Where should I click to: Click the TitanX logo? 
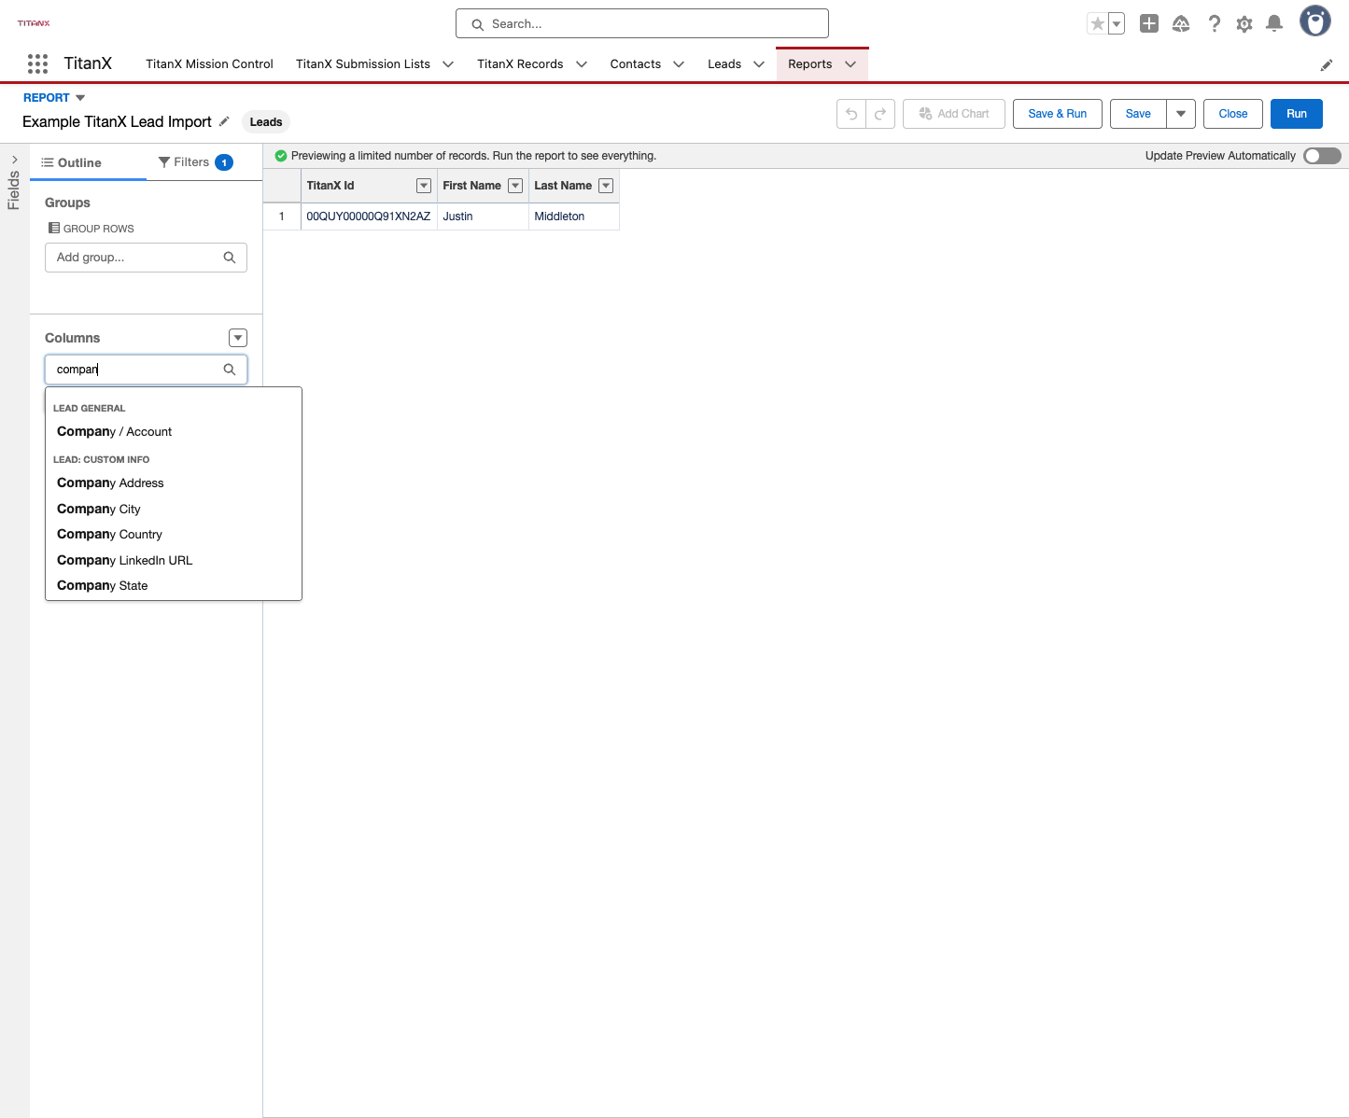tap(34, 23)
